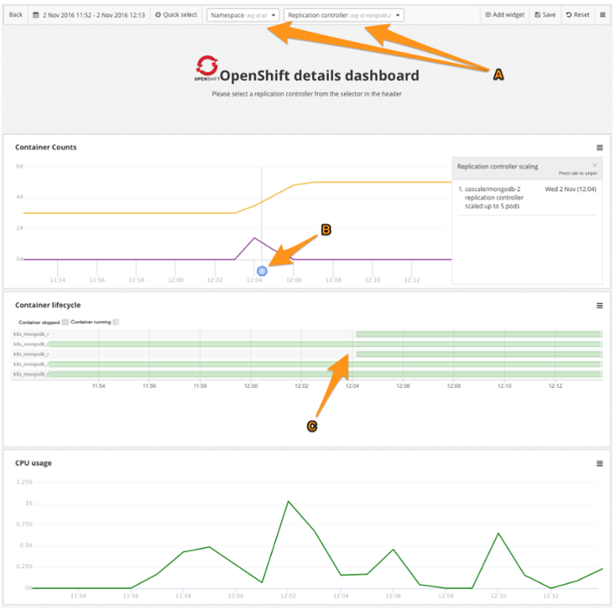615x610 pixels.
Task: Save the dashboard
Action: click(x=545, y=15)
